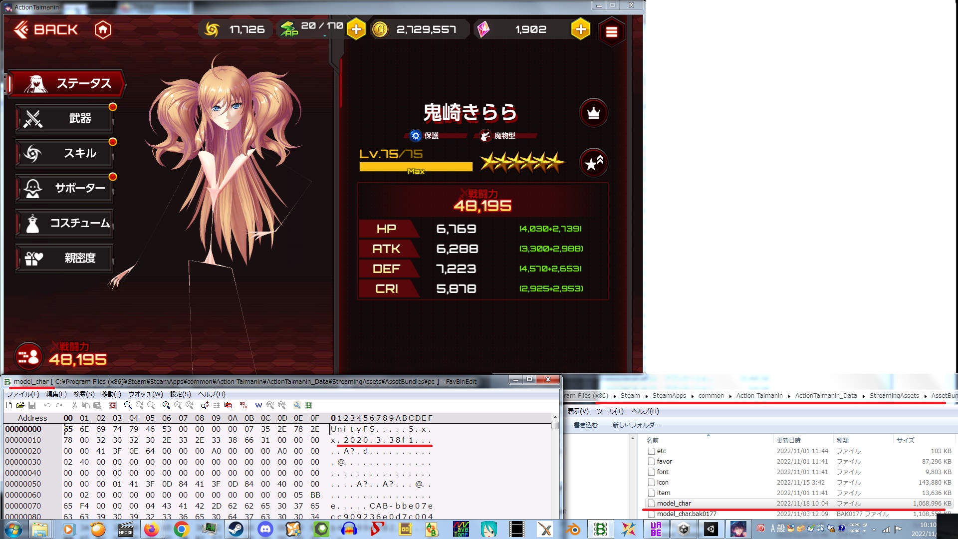The width and height of the screenshot is (958, 539).
Task: Open the ヘルプ(H) menu in FavBinEdit
Action: tap(212, 394)
